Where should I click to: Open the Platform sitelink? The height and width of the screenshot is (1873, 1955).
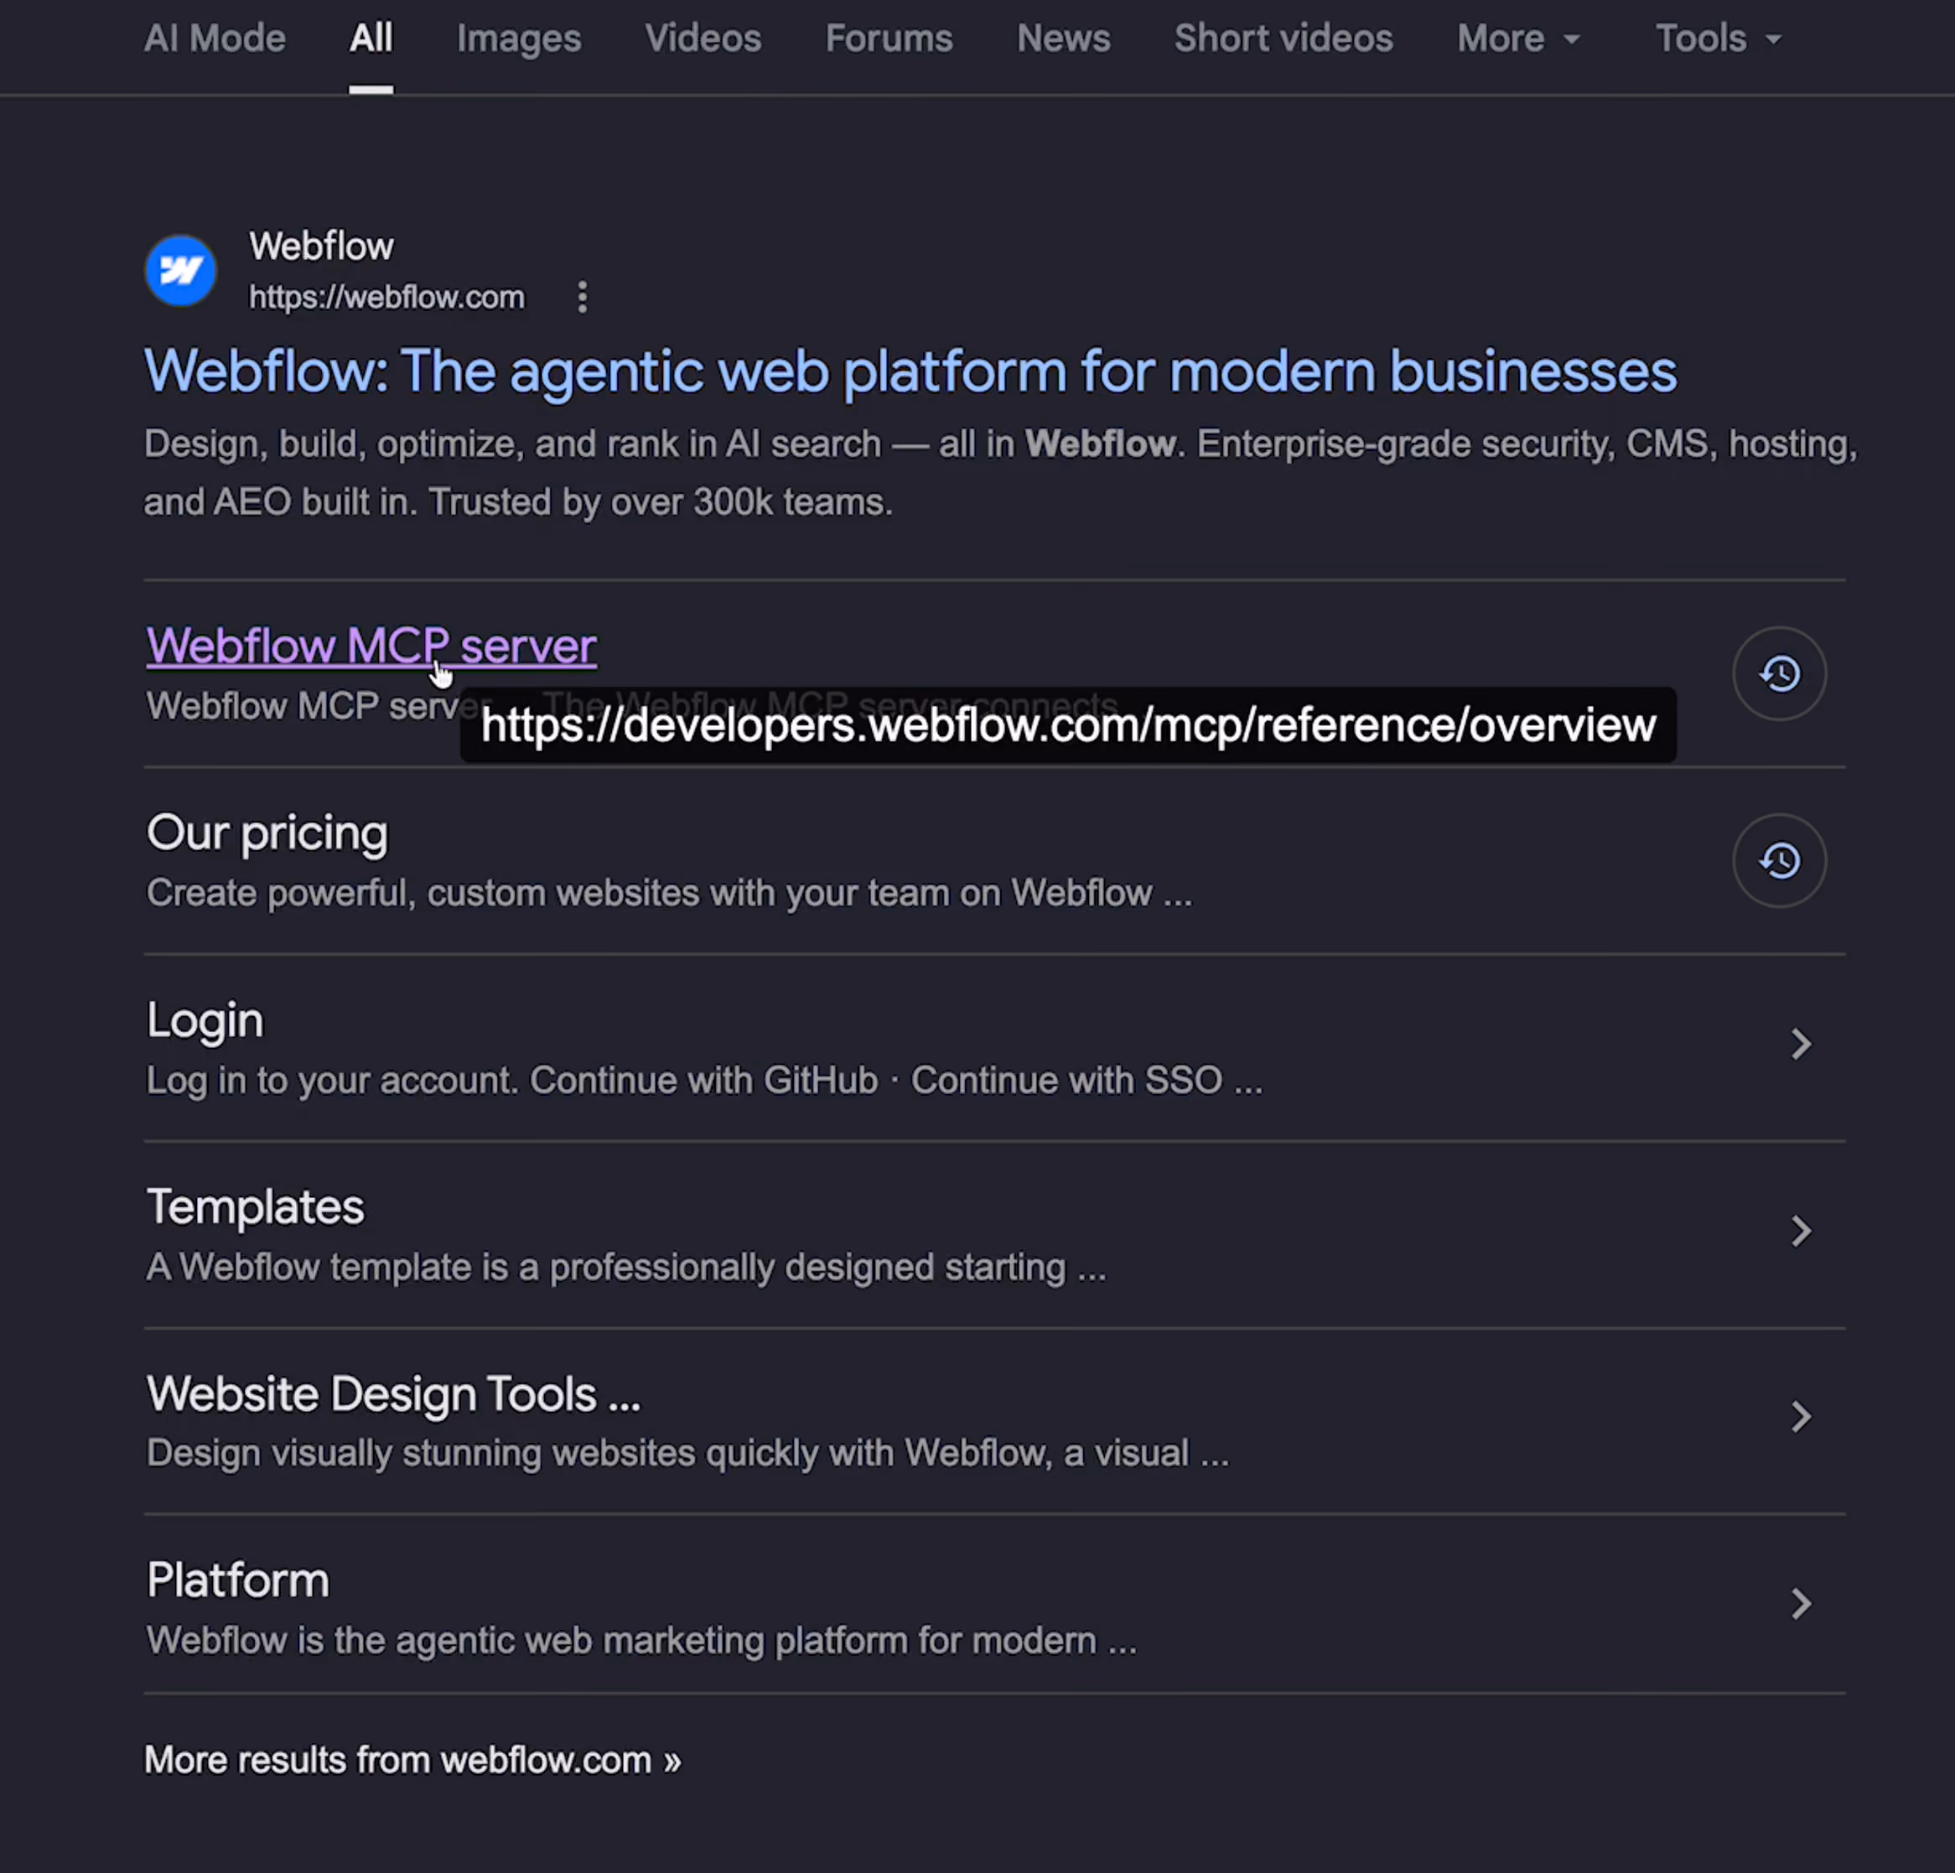point(237,1580)
